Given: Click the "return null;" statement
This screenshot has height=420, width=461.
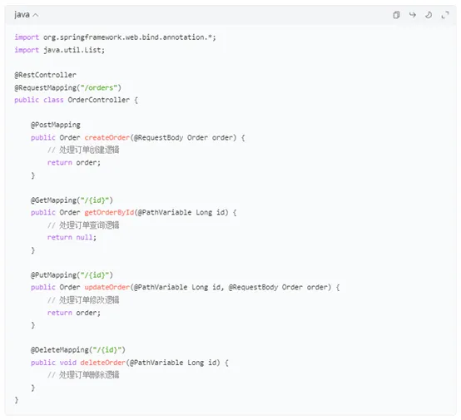Looking at the screenshot, I should pyautogui.click(x=72, y=237).
